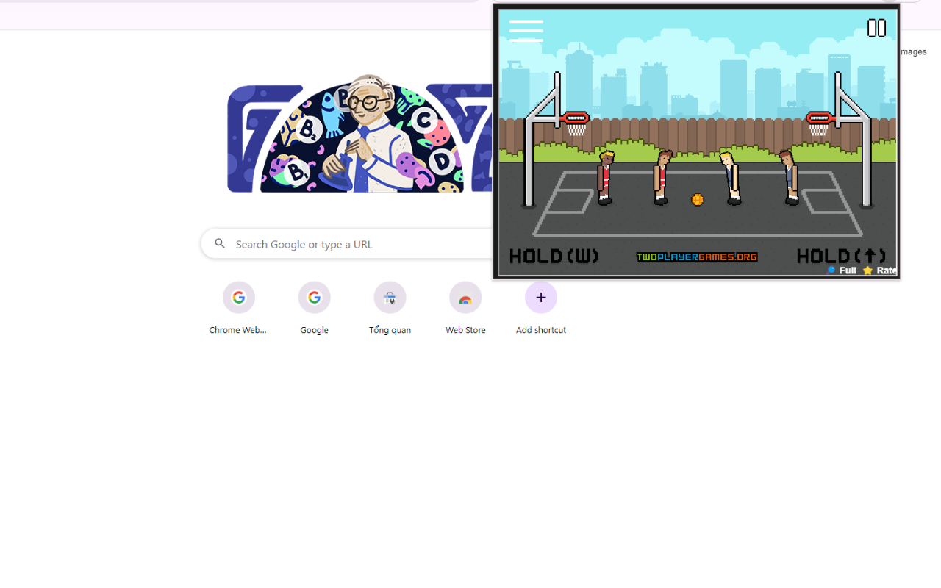This screenshot has width=941, height=588.
Task: Click the HOLD up-arrow control label
Action: pyautogui.click(x=841, y=256)
